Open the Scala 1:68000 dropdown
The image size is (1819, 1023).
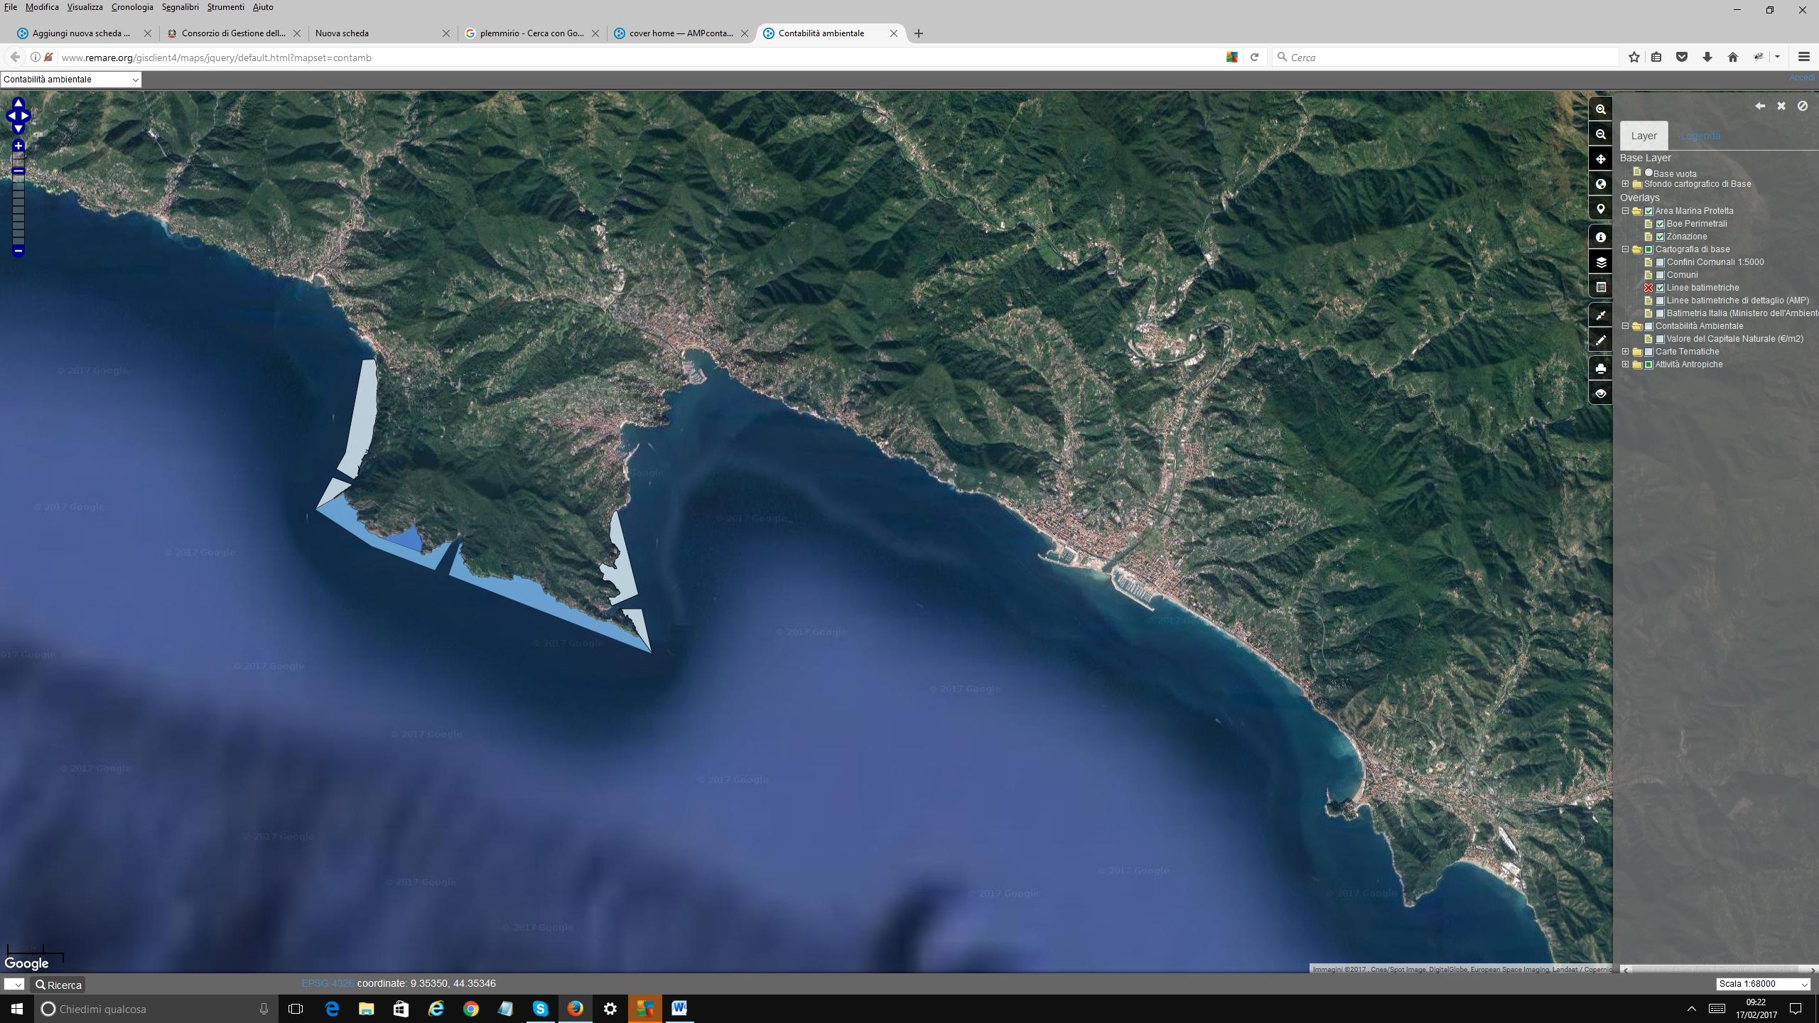(1763, 984)
